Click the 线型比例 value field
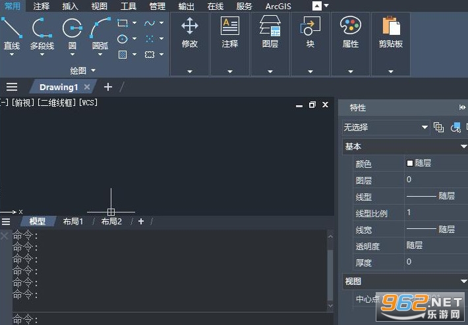 pos(436,213)
